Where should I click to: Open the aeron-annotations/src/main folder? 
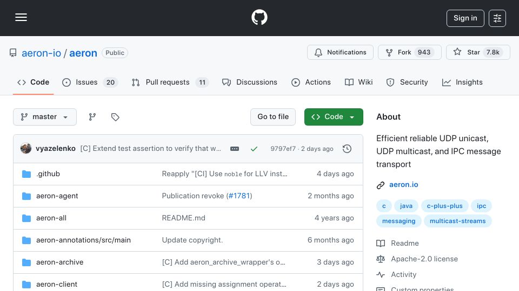83,240
